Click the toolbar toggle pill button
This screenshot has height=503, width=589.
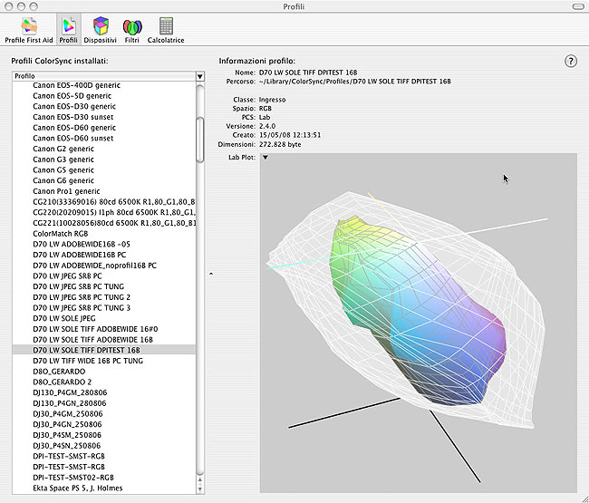(578, 6)
